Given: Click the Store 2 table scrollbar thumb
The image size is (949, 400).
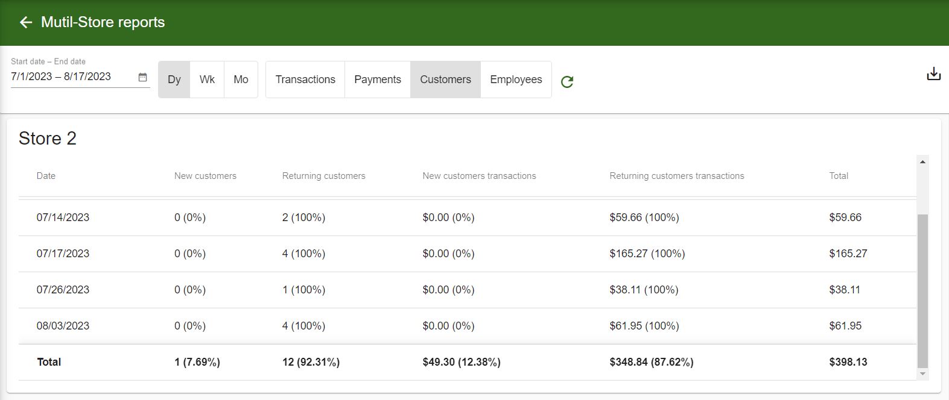Looking at the screenshot, I should [x=922, y=290].
